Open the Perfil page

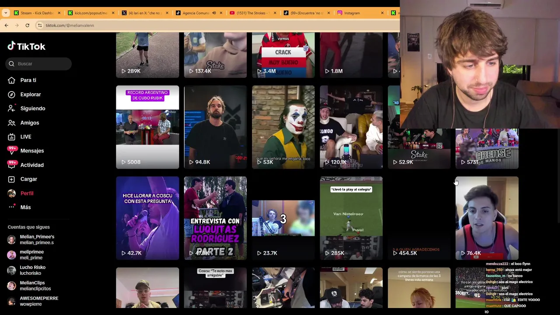[27, 193]
